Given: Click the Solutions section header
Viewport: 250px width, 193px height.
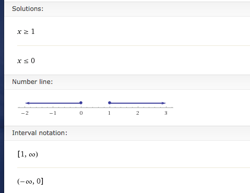Looking at the screenshot, I should (x=28, y=9).
